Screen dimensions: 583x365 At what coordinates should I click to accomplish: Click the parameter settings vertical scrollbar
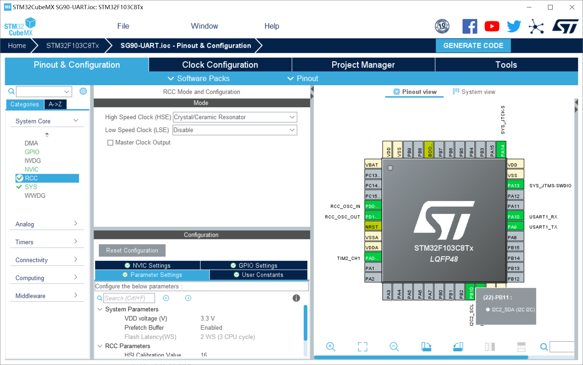coord(305,323)
